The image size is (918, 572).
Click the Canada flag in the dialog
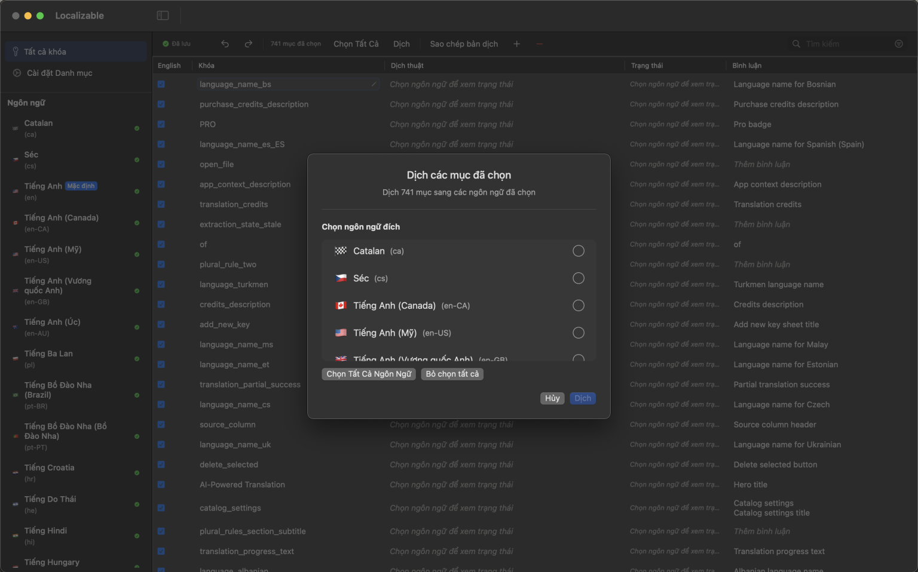pos(341,306)
